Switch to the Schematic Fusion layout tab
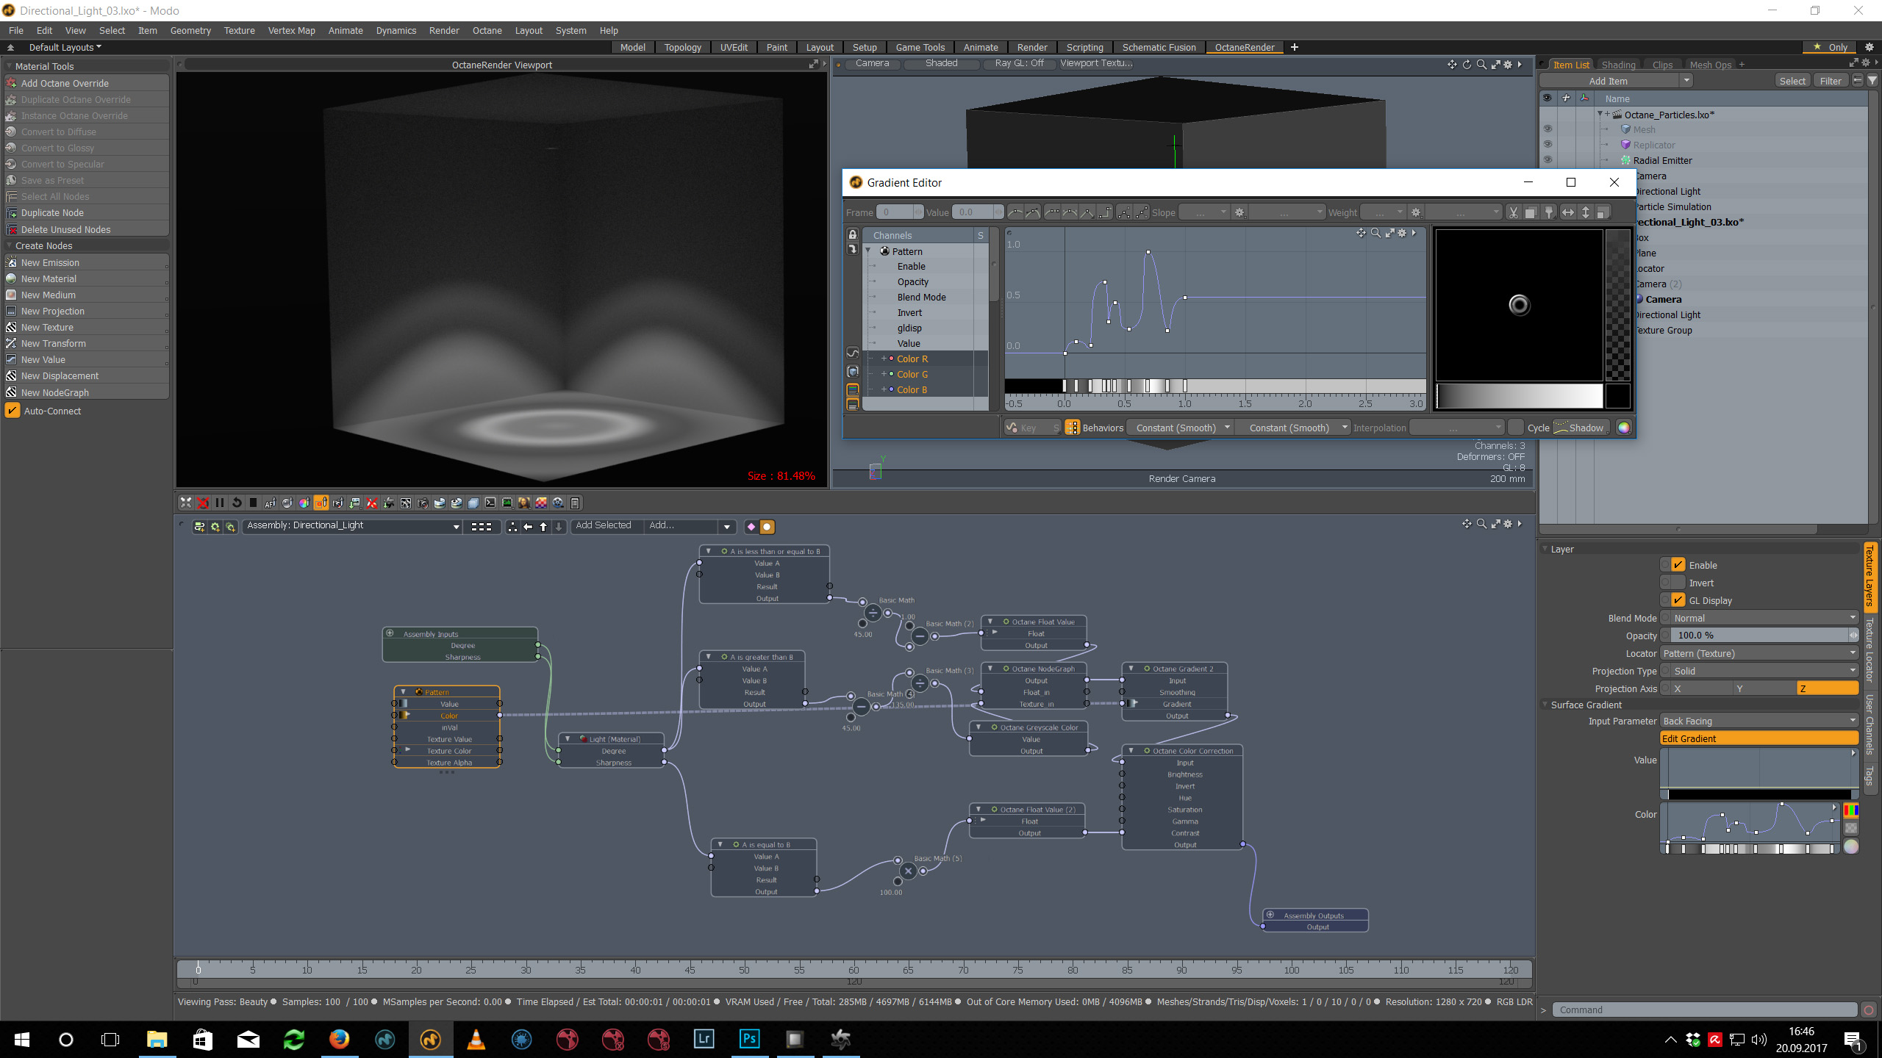1882x1058 pixels. (x=1159, y=47)
